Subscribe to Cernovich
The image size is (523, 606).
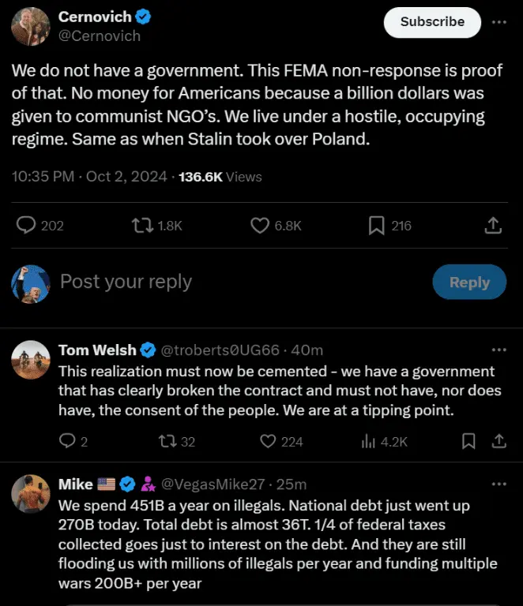pyautogui.click(x=431, y=22)
